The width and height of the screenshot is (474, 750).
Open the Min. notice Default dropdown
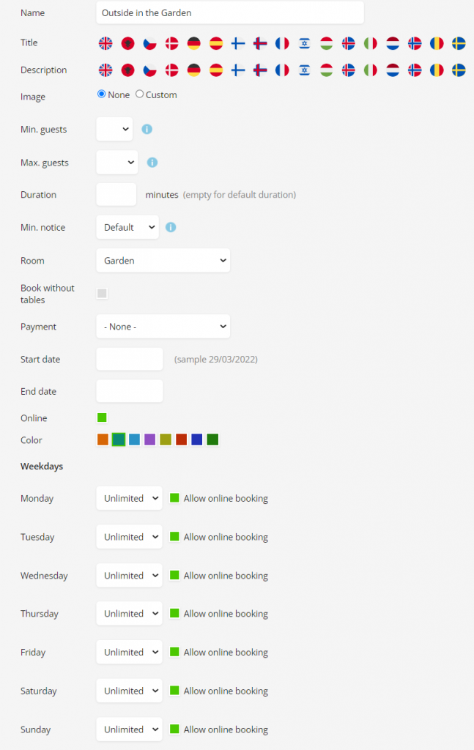[127, 227]
